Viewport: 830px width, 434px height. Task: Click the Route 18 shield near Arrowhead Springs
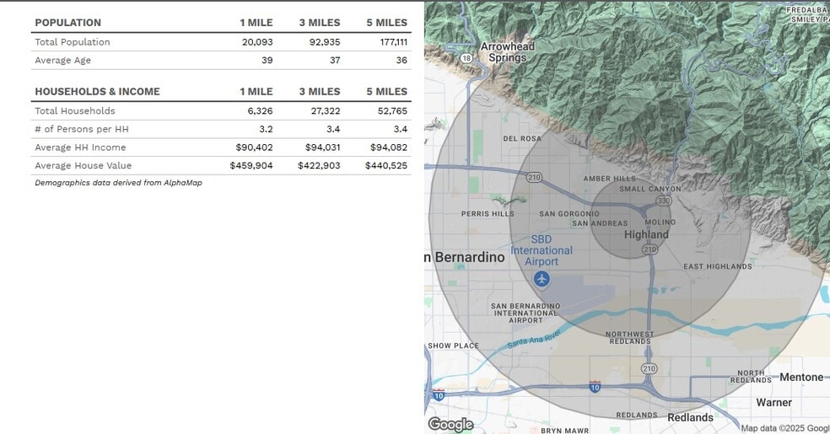click(x=466, y=58)
